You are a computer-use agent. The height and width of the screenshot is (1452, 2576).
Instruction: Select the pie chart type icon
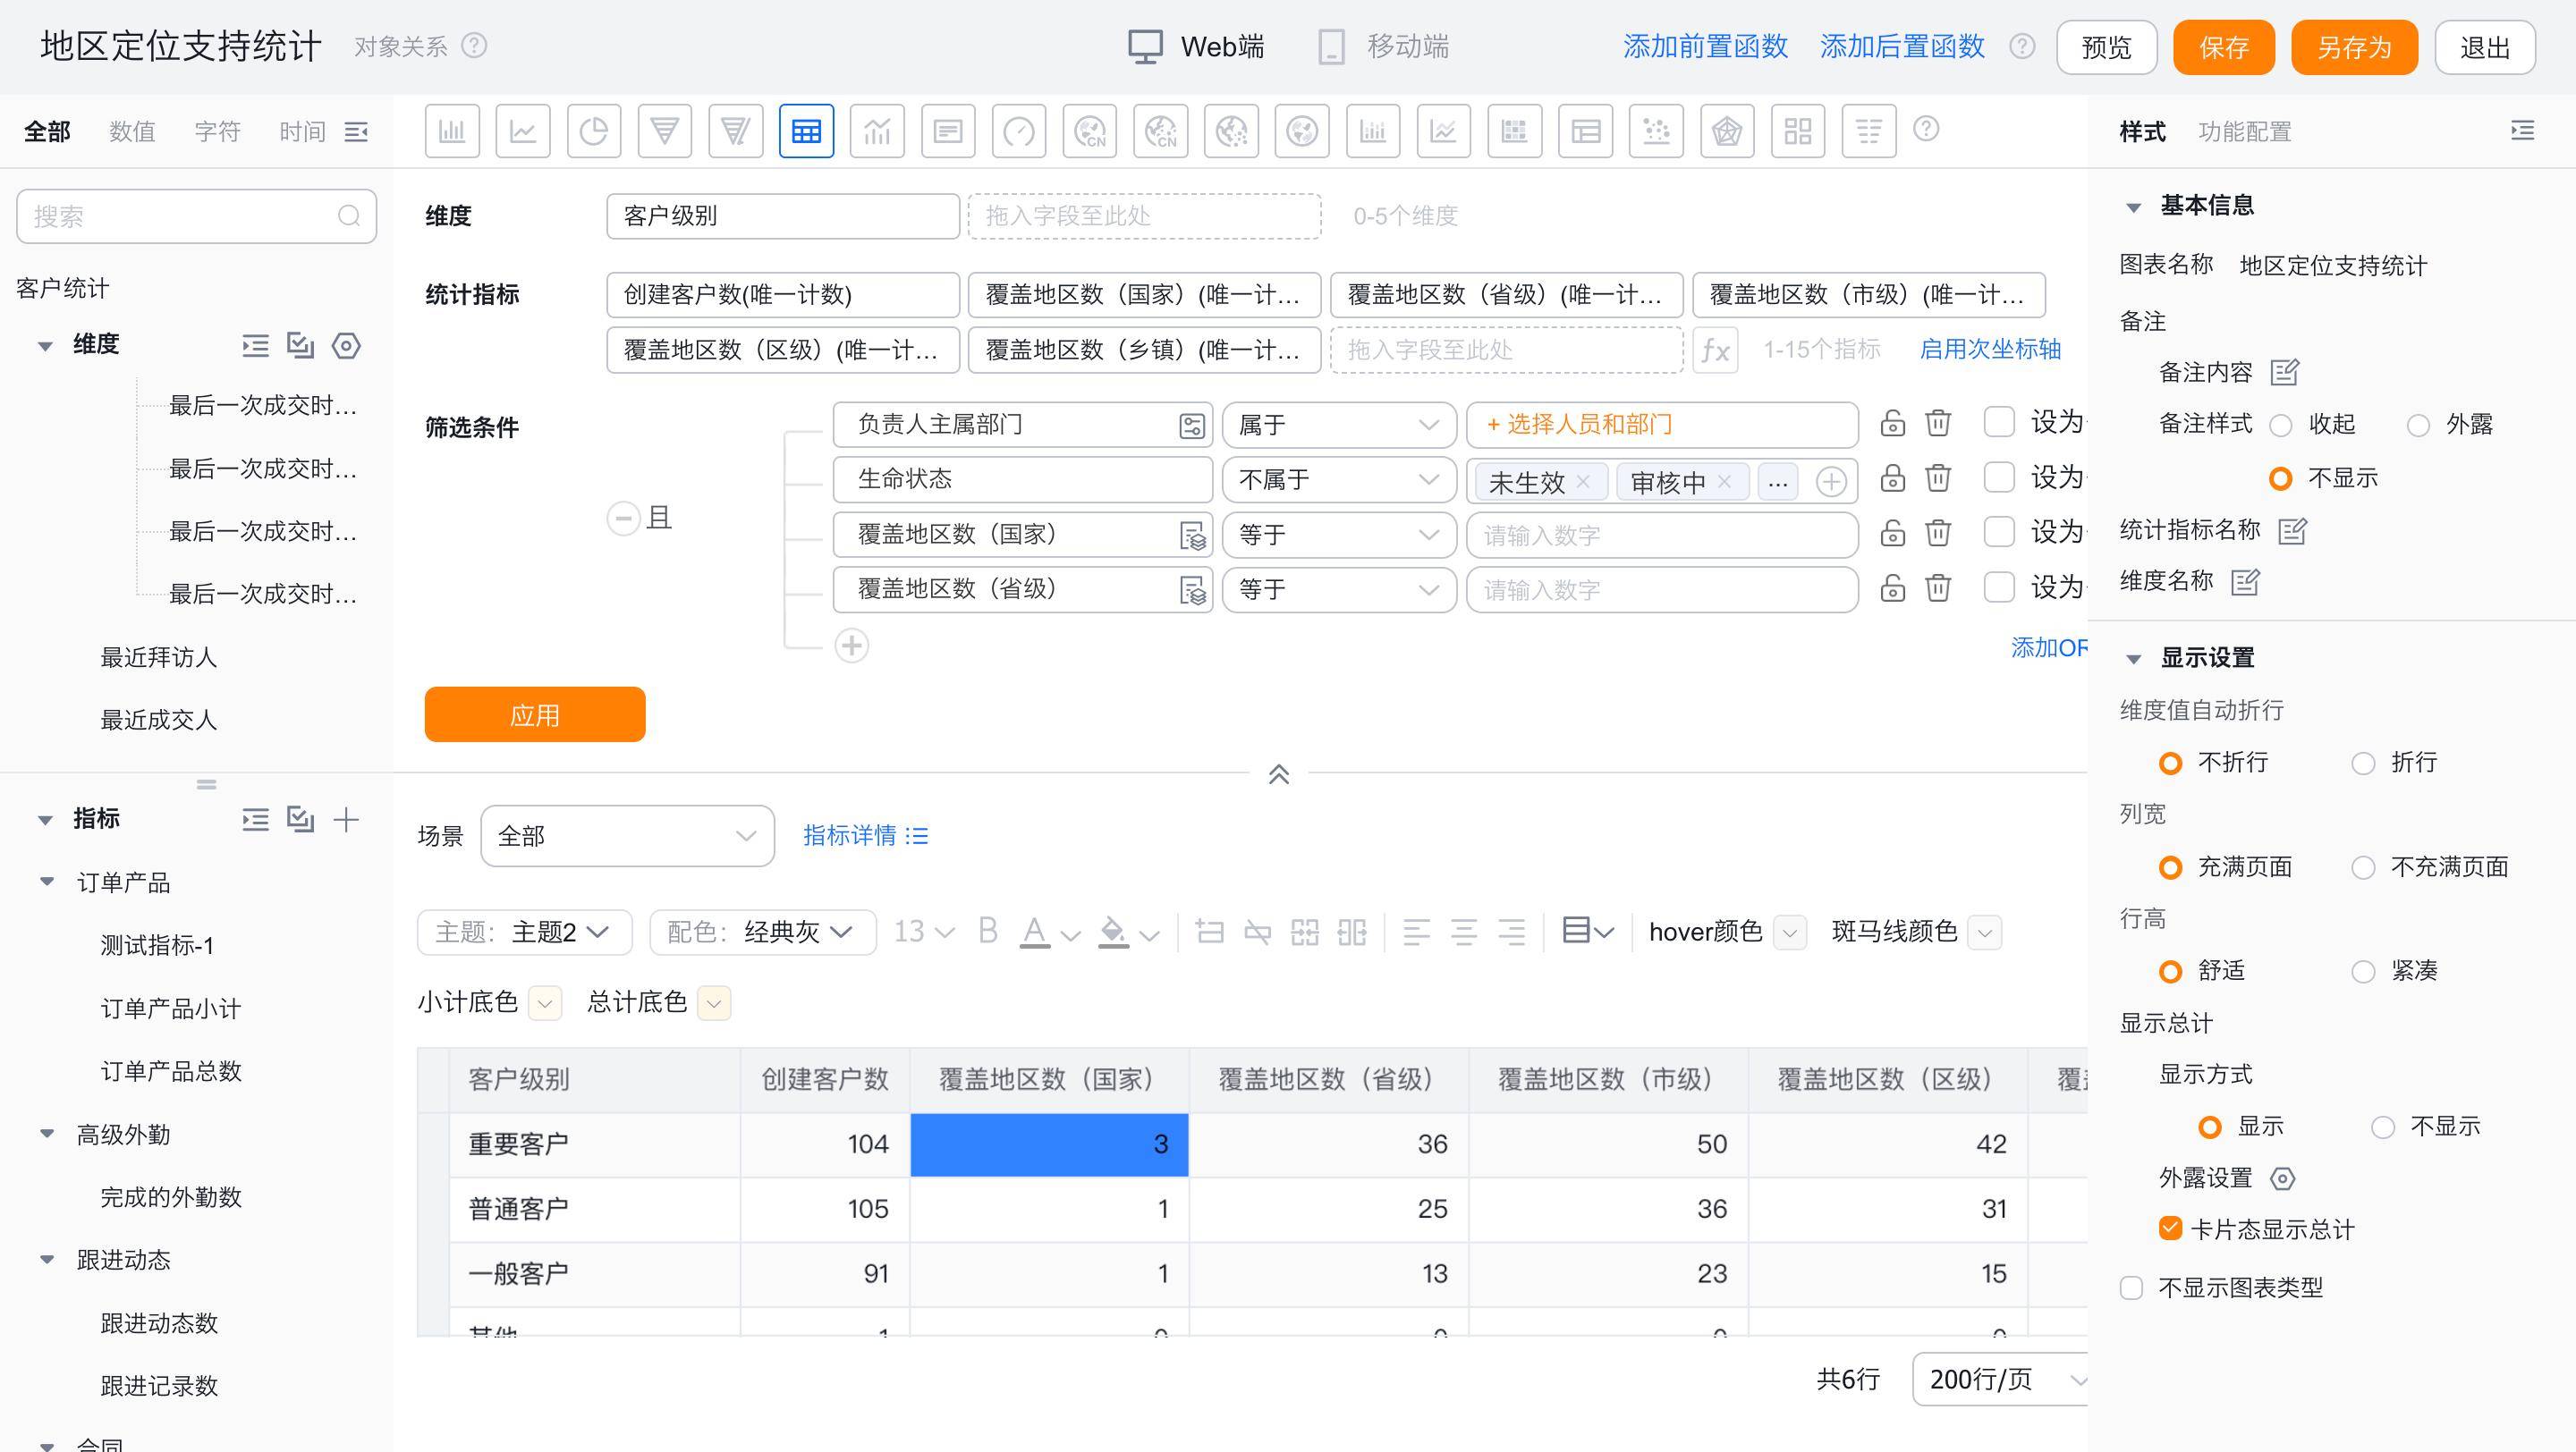coord(594,131)
